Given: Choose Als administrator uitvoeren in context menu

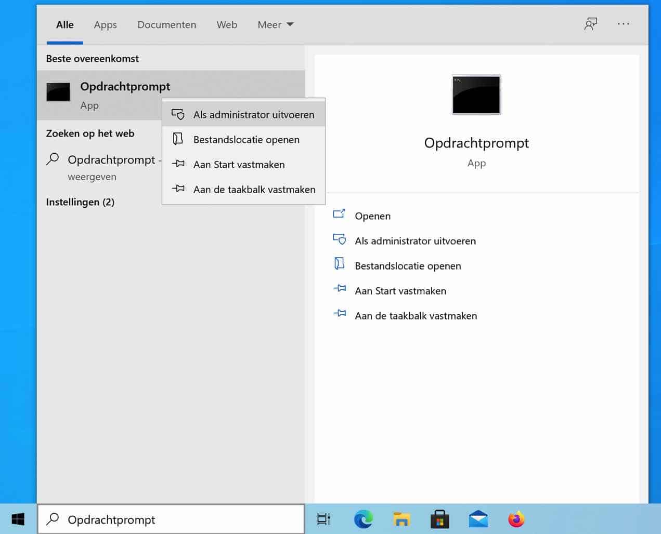Looking at the screenshot, I should tap(253, 114).
